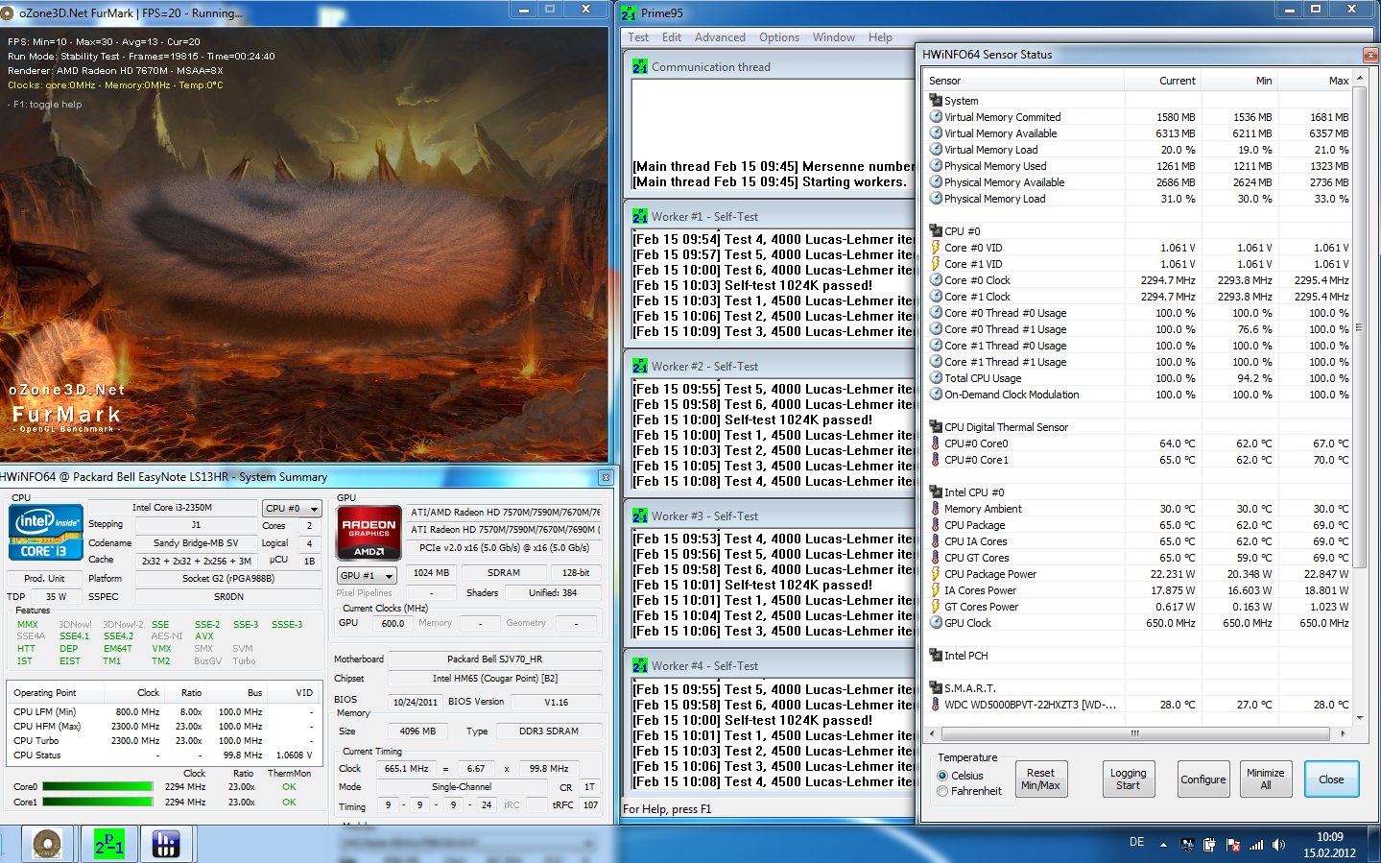Open the GPU #1 selector dropdown
Image resolution: width=1381 pixels, height=863 pixels.
[x=367, y=576]
